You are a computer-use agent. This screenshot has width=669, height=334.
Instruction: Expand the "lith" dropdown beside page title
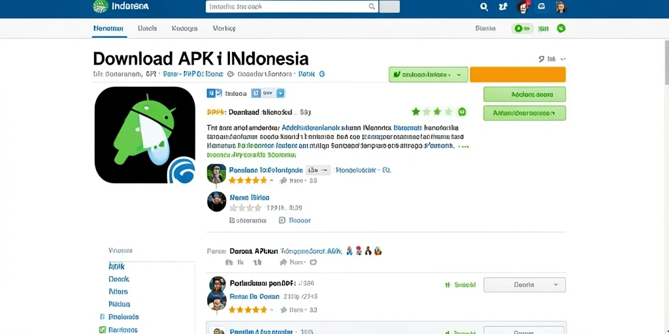[553, 59]
